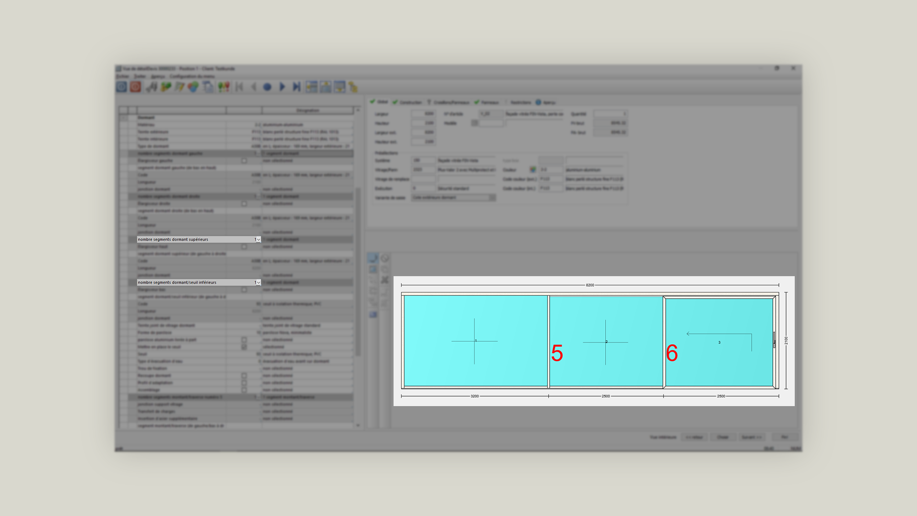This screenshot has width=917, height=516.
Task: Open the Variante de saisie combo box
Action: (454, 197)
